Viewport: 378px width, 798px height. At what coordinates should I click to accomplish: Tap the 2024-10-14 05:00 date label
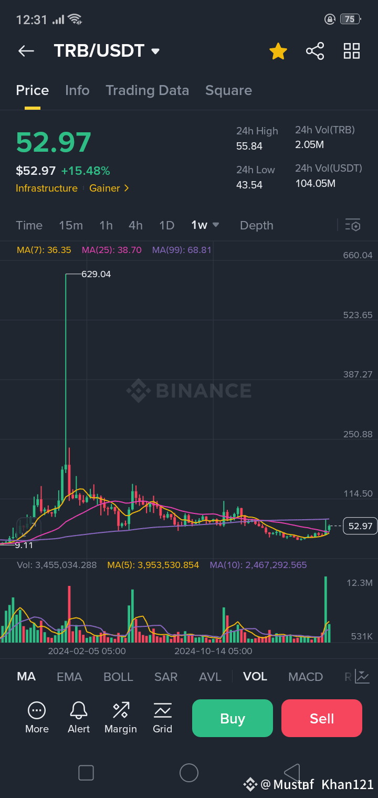(x=213, y=651)
